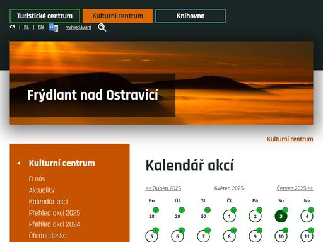Switch site language to EN

point(41,27)
